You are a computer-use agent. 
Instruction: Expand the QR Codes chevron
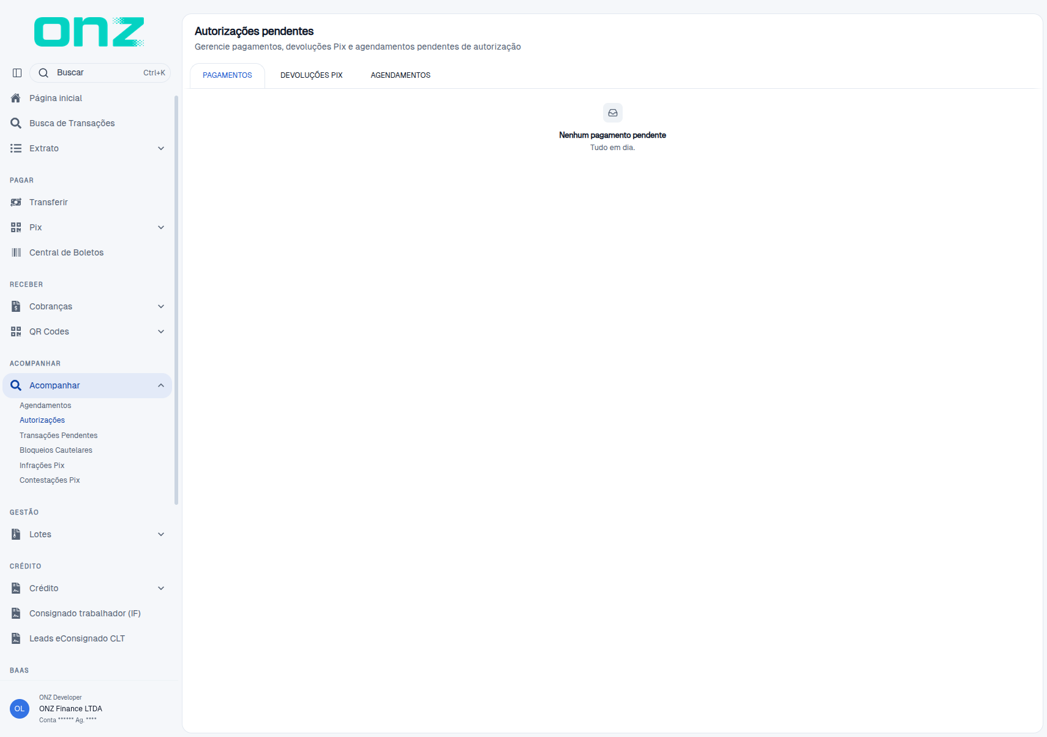pyautogui.click(x=161, y=331)
